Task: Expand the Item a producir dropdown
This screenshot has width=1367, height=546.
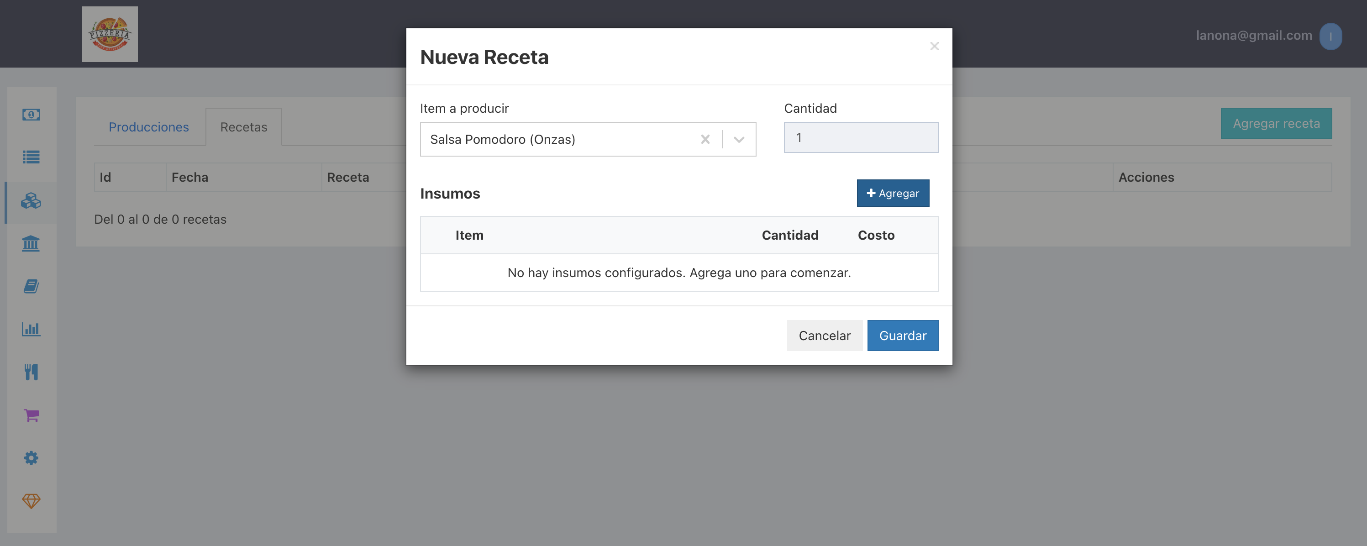Action: coord(739,140)
